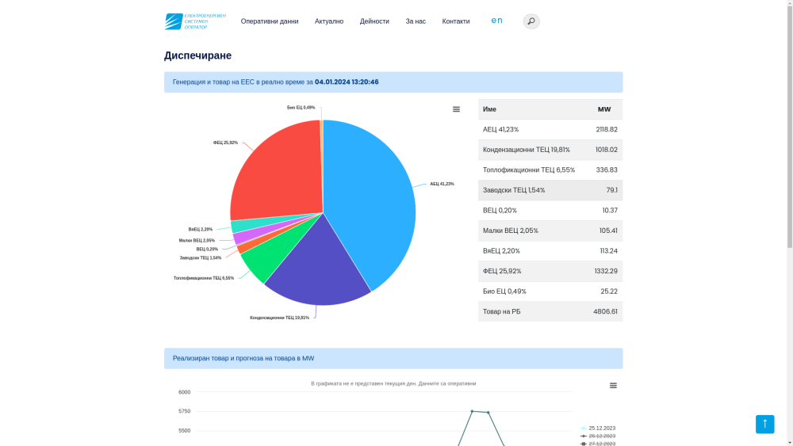Screen dimensions: 793x446
Task: Click the scroll-to-top arrow button
Action: pos(764,424)
